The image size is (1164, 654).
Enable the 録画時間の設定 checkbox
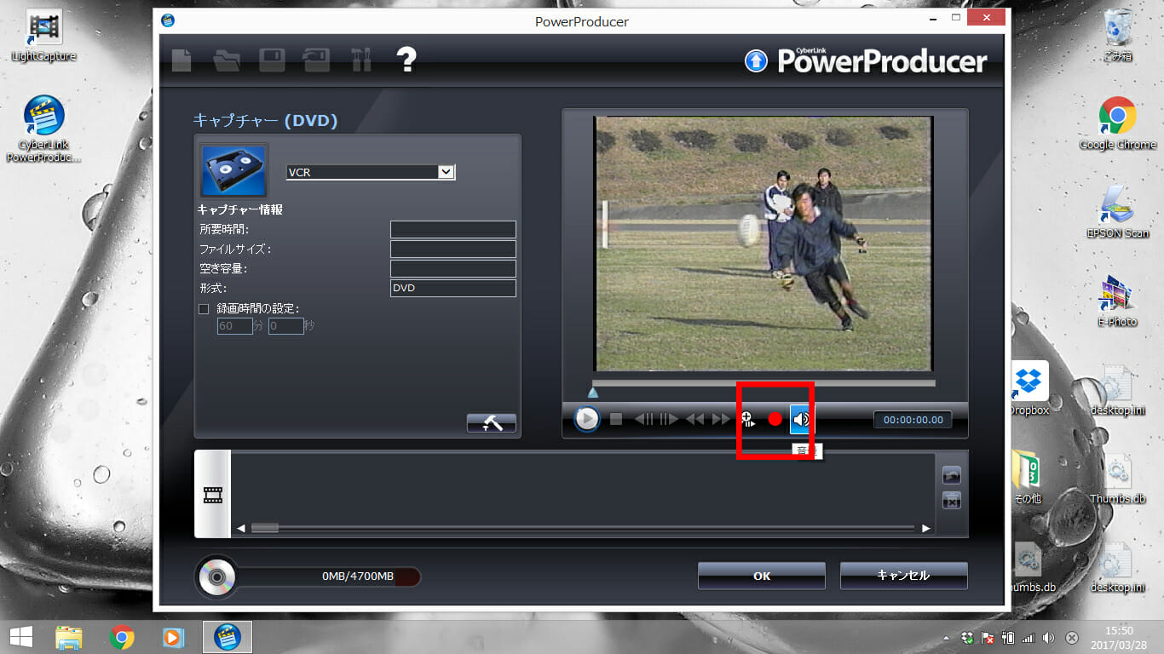click(204, 308)
